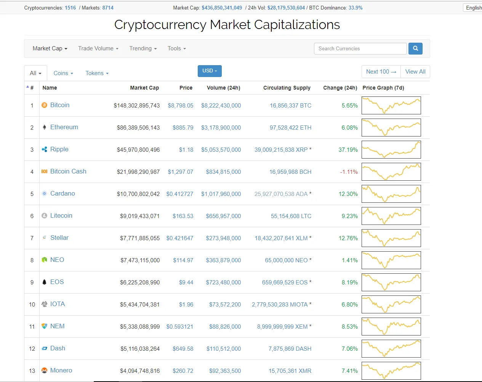Screen dimensions: 482x382
Task: Click the Dash logo icon
Action: pos(44,348)
